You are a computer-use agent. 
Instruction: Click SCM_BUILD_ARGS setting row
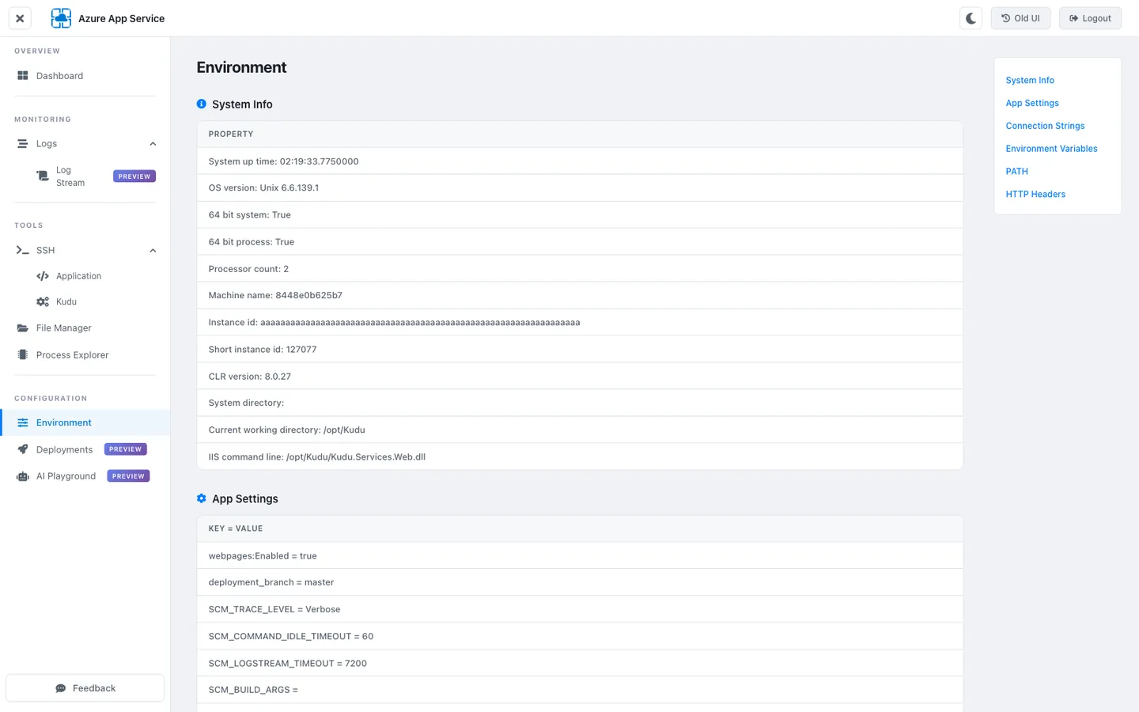click(580, 691)
